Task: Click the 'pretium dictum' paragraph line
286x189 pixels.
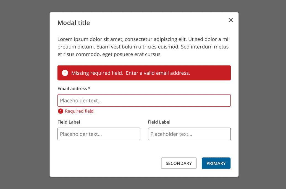Action: pyautogui.click(x=143, y=47)
